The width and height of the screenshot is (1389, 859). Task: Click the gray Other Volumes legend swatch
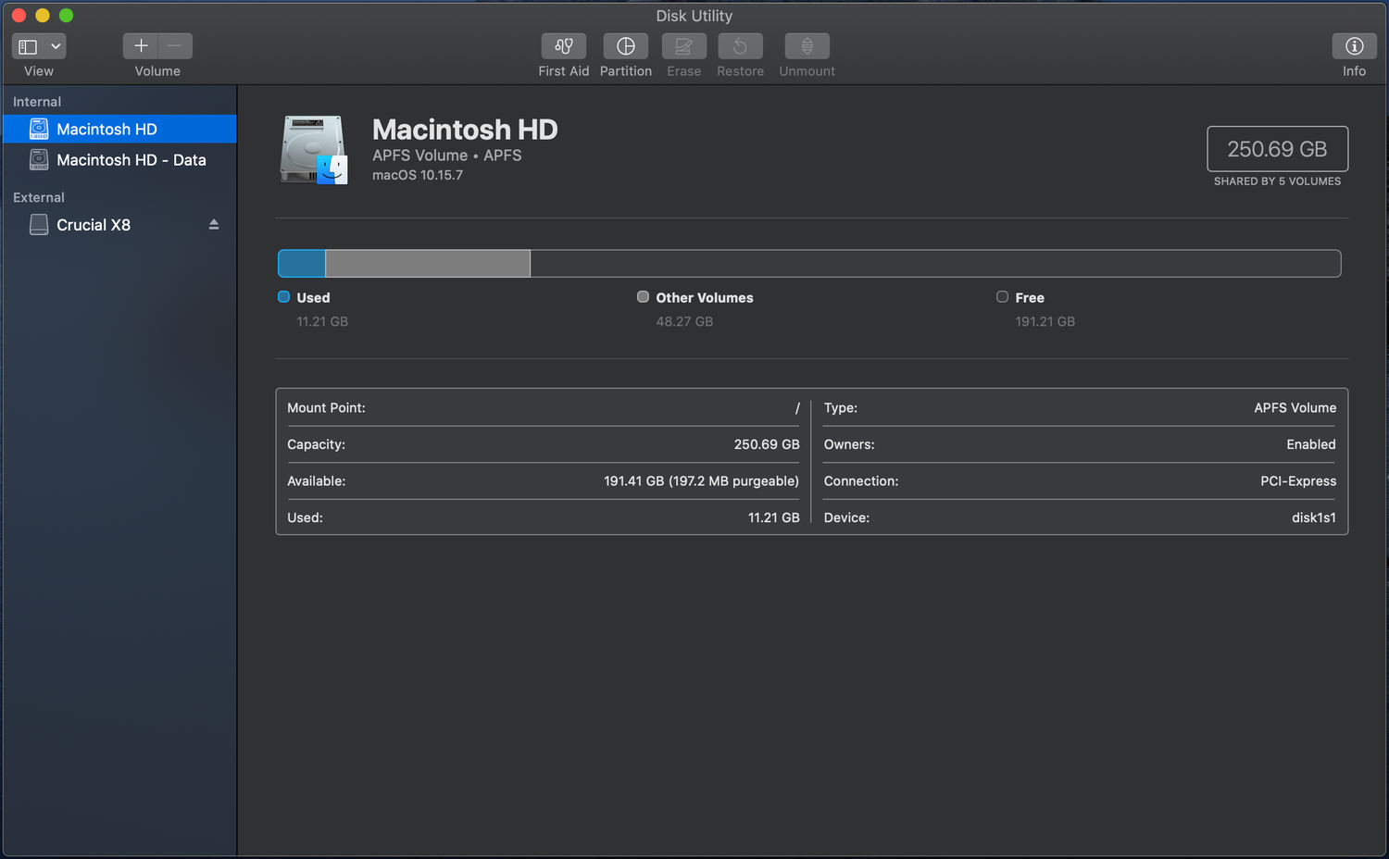coord(643,297)
